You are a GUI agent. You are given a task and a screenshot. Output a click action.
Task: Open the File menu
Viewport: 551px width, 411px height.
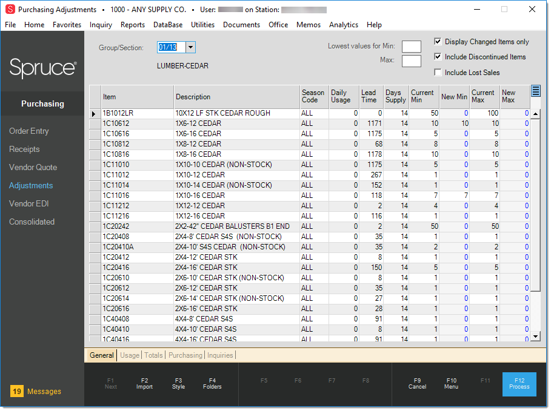pyautogui.click(x=10, y=25)
